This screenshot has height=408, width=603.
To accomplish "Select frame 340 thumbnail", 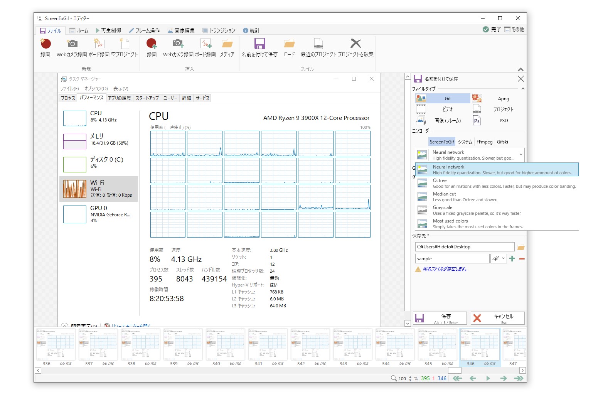I will coord(225,347).
